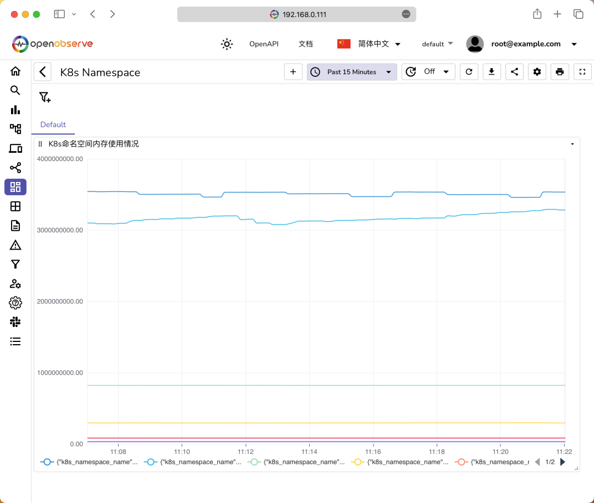Open the list icon at sidebar bottom

pos(15,341)
